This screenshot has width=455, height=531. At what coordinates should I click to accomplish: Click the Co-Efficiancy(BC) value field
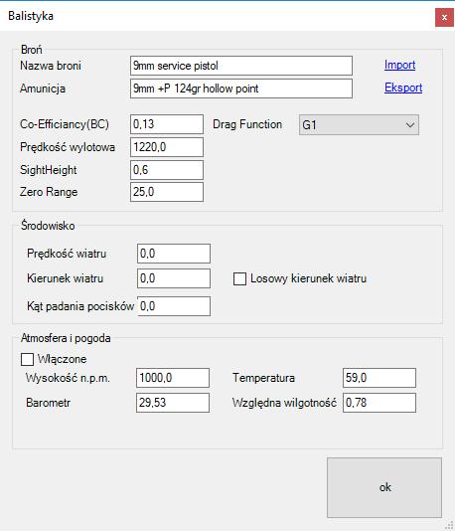pyautogui.click(x=167, y=124)
